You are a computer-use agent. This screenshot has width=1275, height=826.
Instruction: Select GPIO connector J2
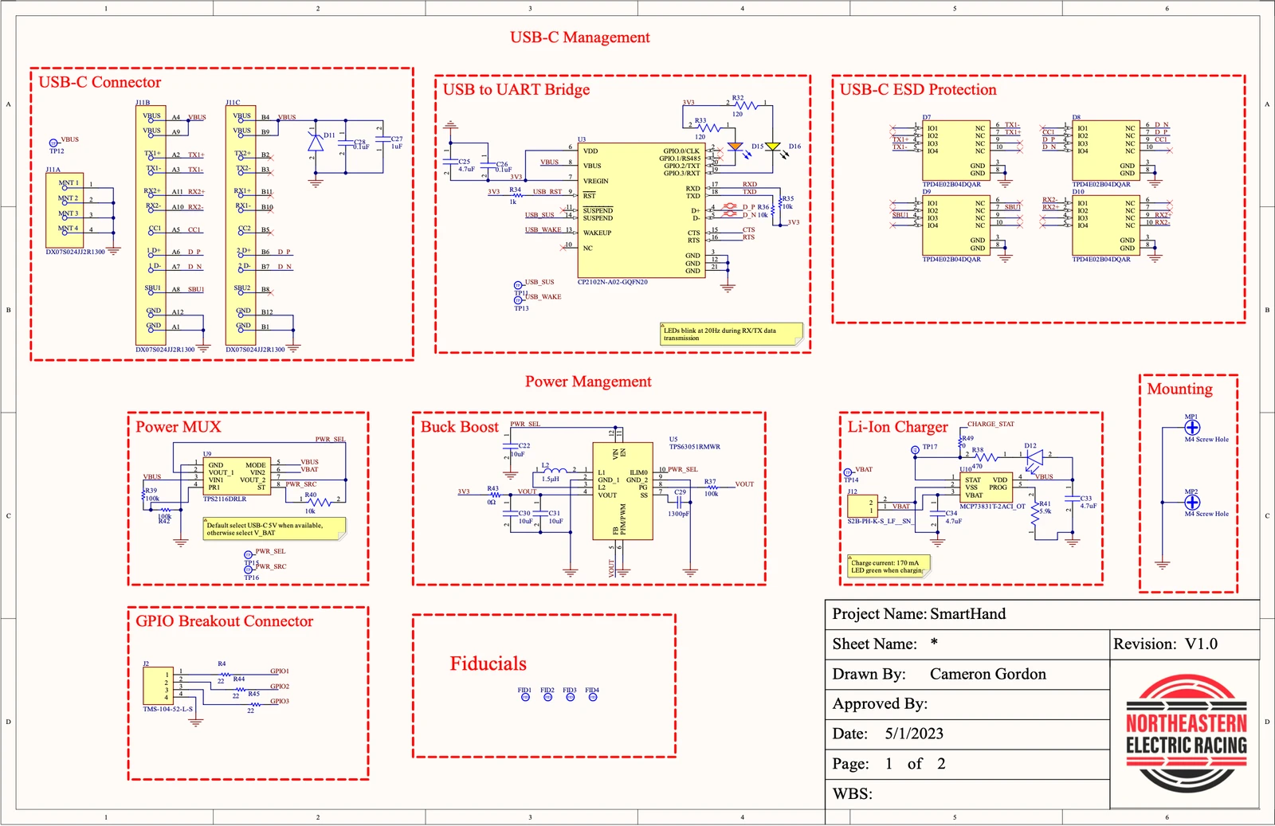pos(158,686)
